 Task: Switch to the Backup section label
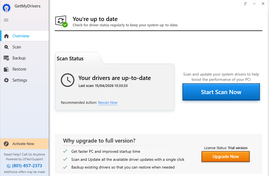click(x=19, y=58)
